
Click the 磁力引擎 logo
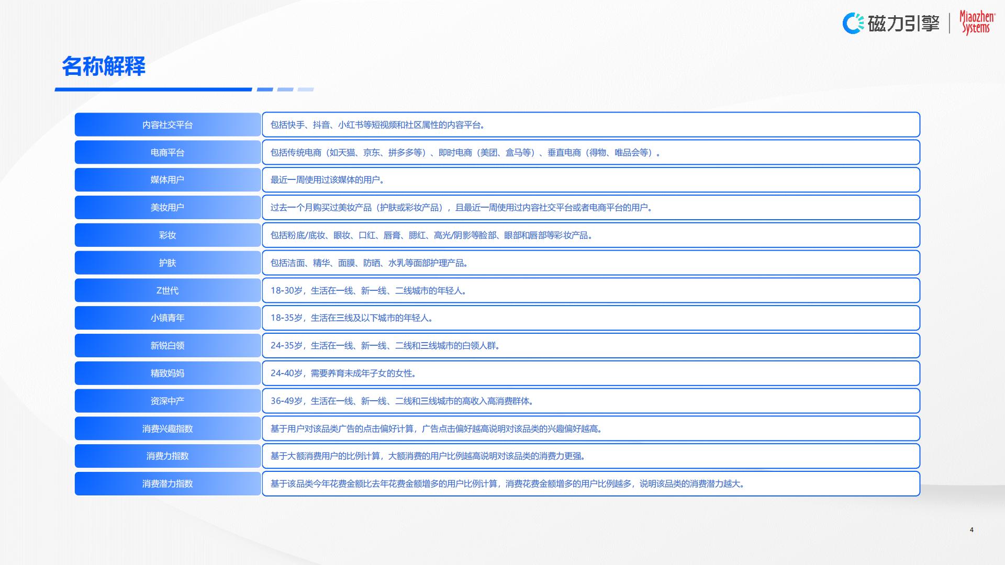point(891,23)
